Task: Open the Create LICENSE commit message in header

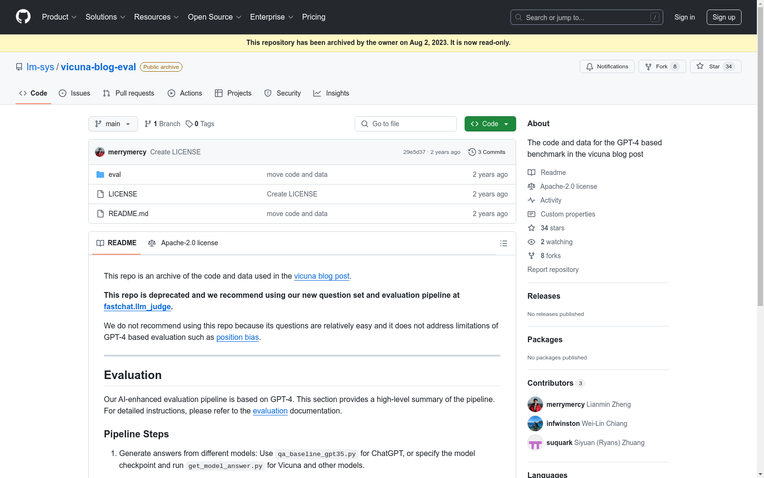Action: pyautogui.click(x=175, y=152)
